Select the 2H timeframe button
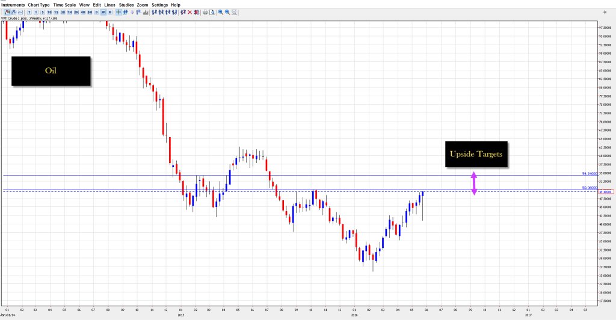Screen dimensions: 616x320 (x=76, y=12)
